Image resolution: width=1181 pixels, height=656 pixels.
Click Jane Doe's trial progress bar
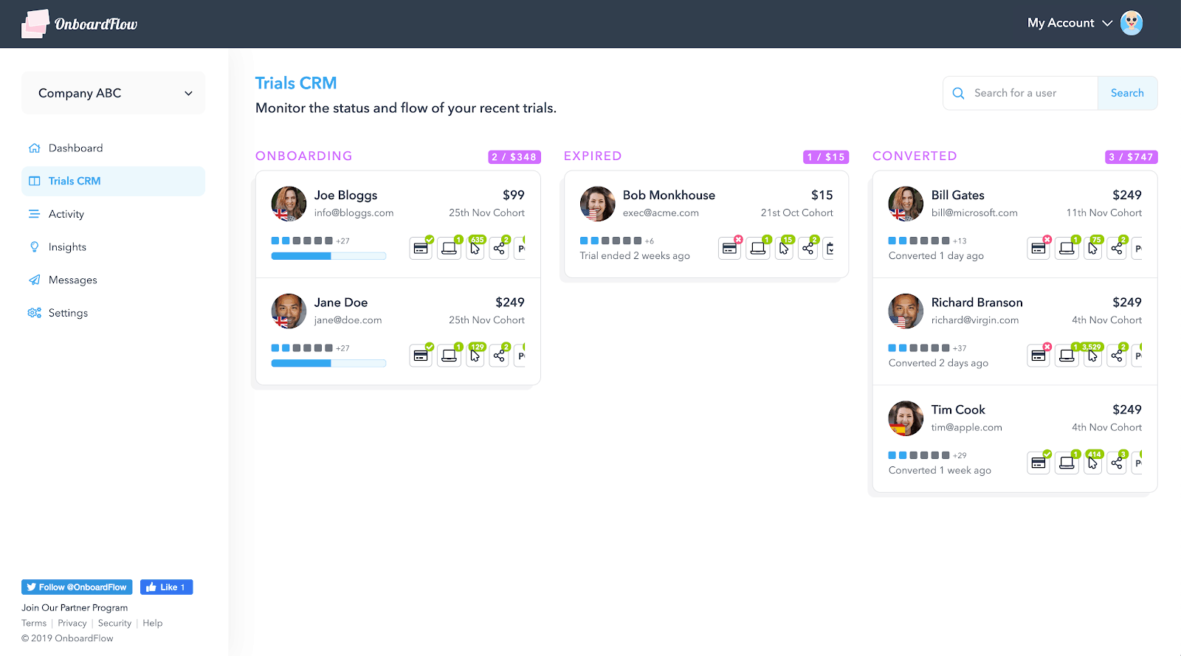click(x=328, y=363)
